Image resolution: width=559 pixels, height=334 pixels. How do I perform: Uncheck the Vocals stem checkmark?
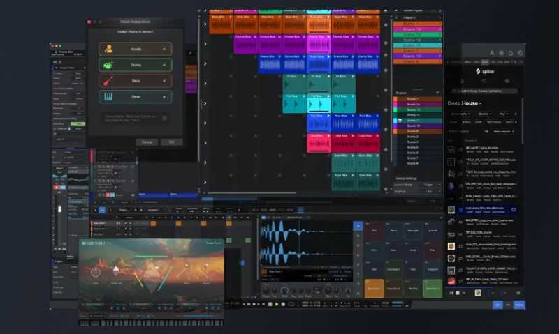click(x=164, y=49)
